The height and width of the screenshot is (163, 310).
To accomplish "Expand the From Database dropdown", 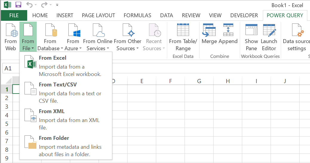I will (x=50, y=37).
